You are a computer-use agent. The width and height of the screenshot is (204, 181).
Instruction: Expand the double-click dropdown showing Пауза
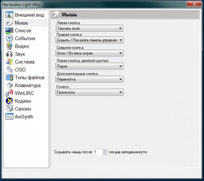[89, 66]
